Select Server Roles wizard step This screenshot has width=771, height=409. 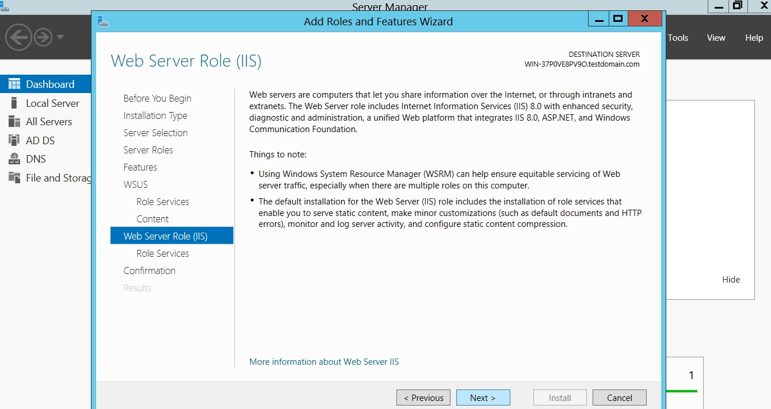(148, 150)
